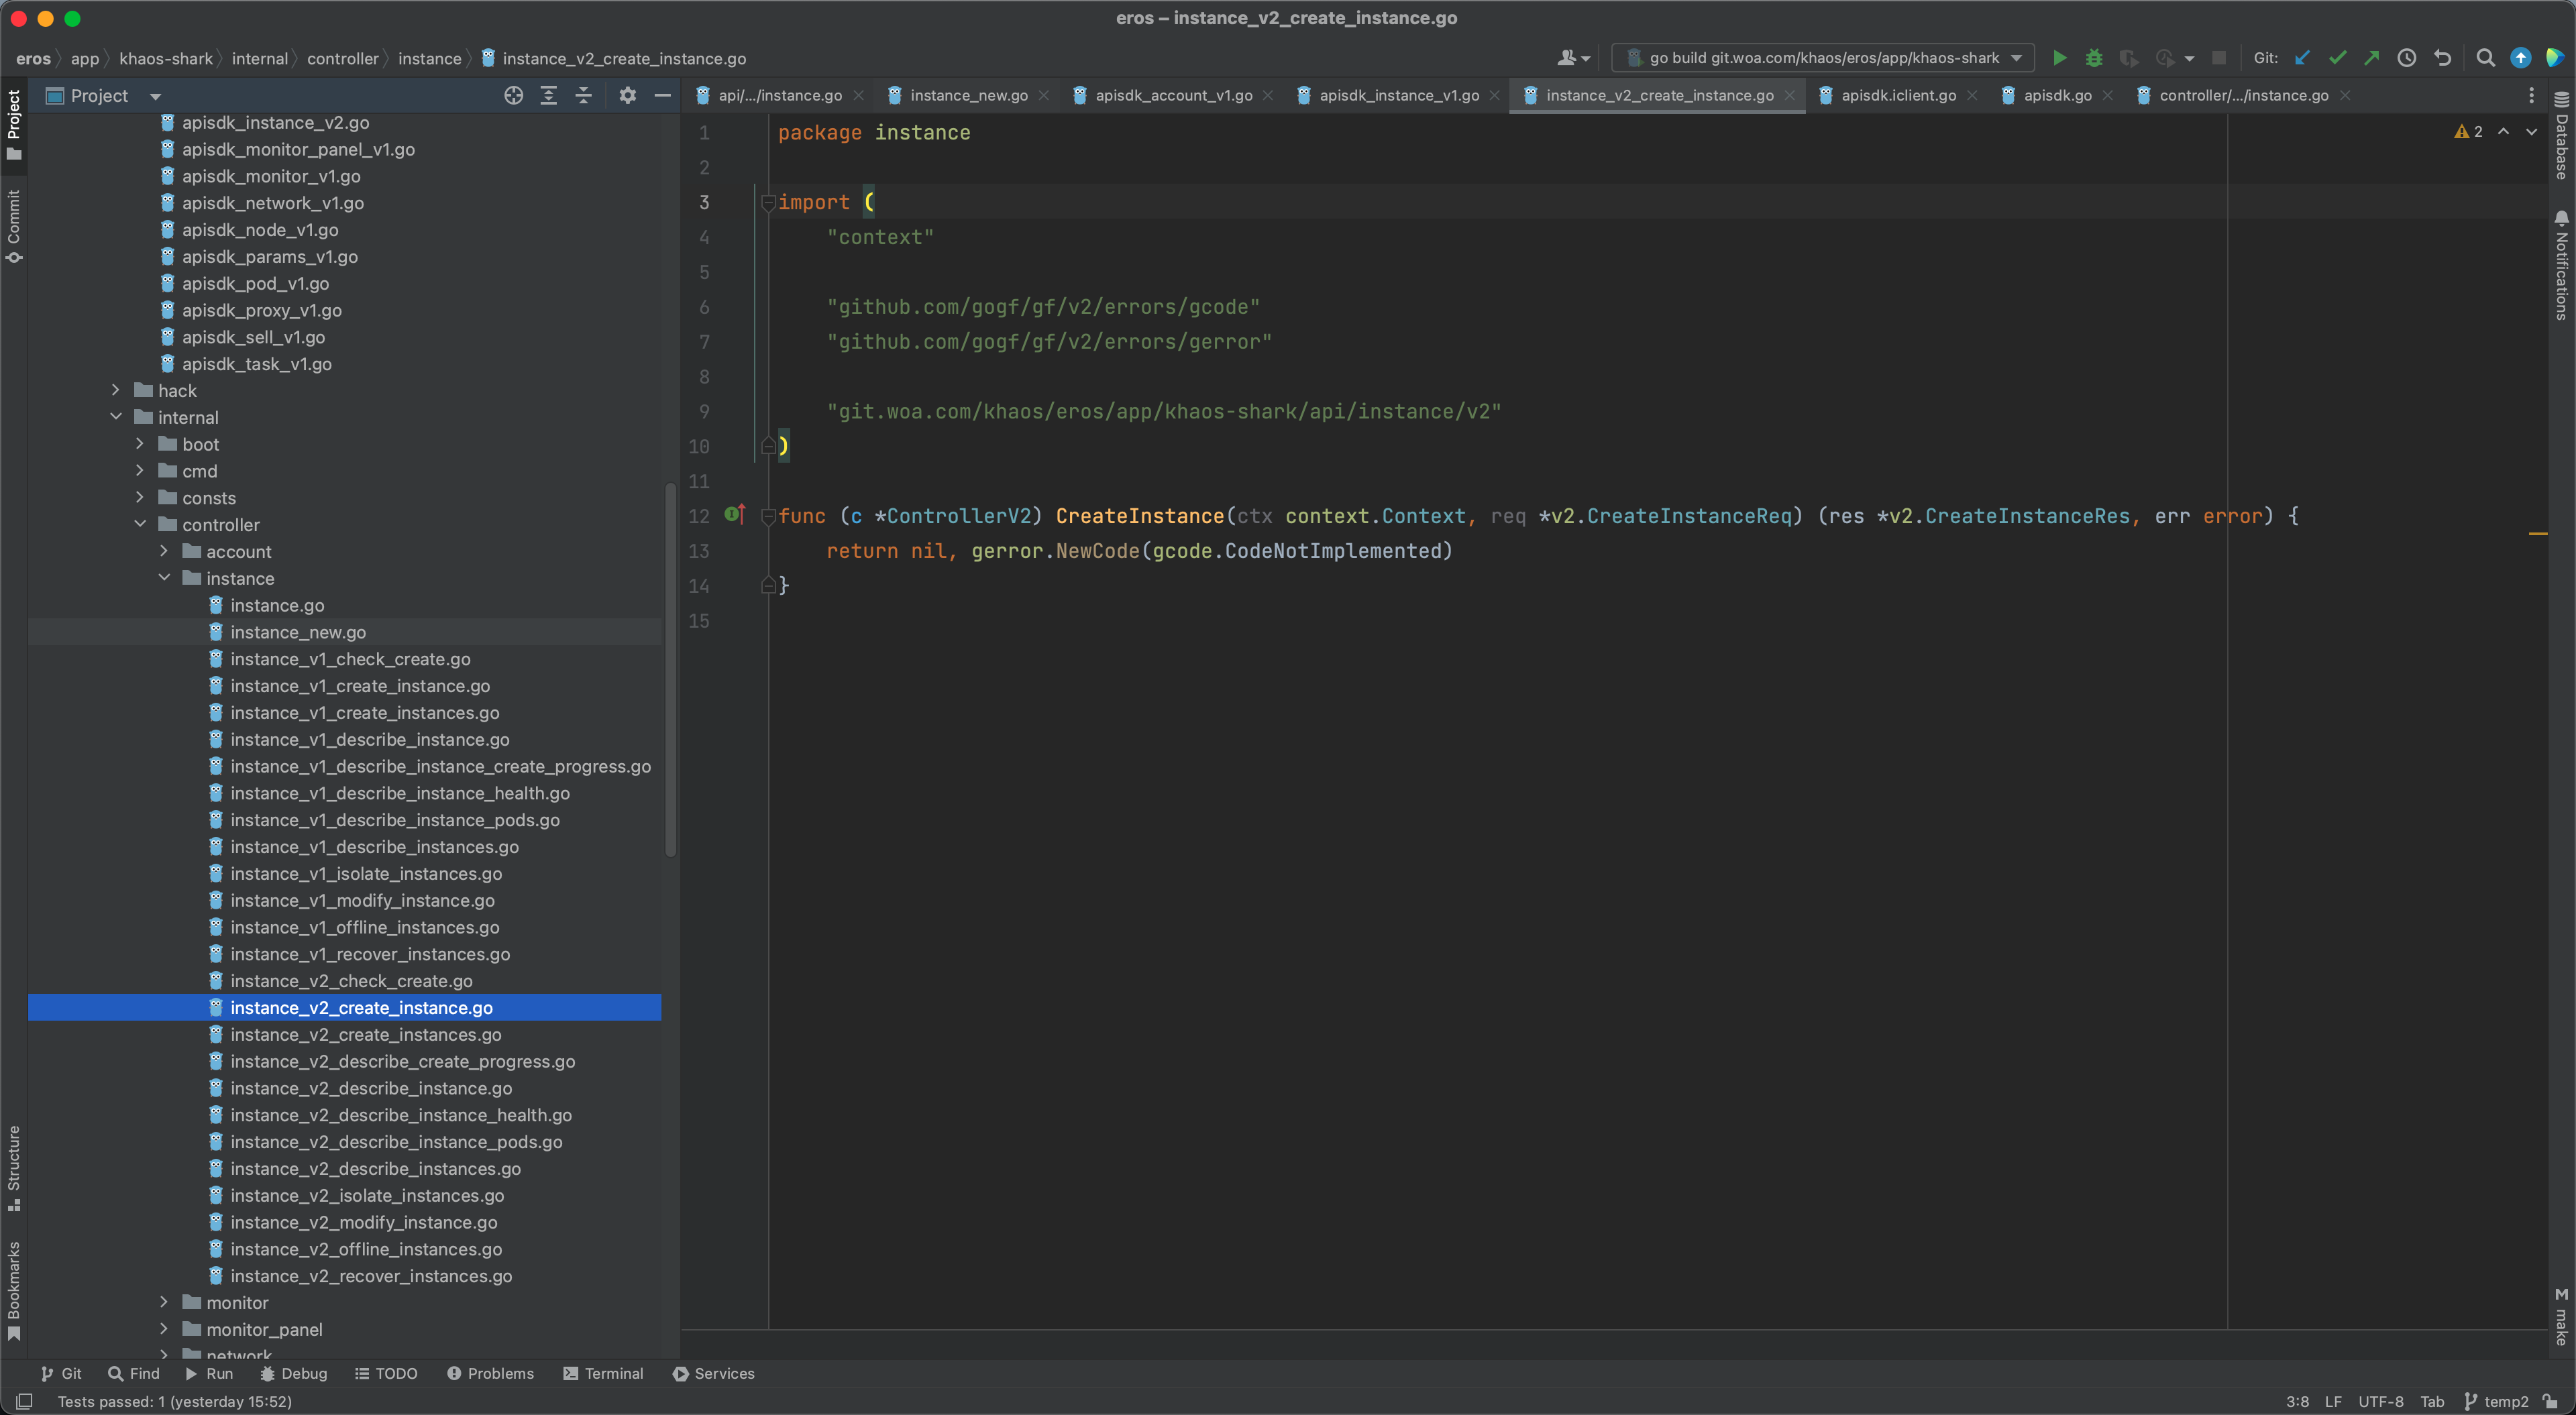Open Project panel gear options
Image resolution: width=2576 pixels, height=1415 pixels.
point(627,95)
